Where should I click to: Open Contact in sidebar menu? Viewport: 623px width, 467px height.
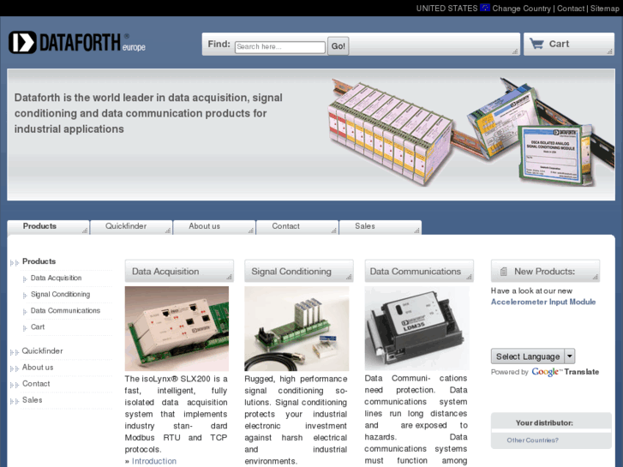[x=36, y=384]
